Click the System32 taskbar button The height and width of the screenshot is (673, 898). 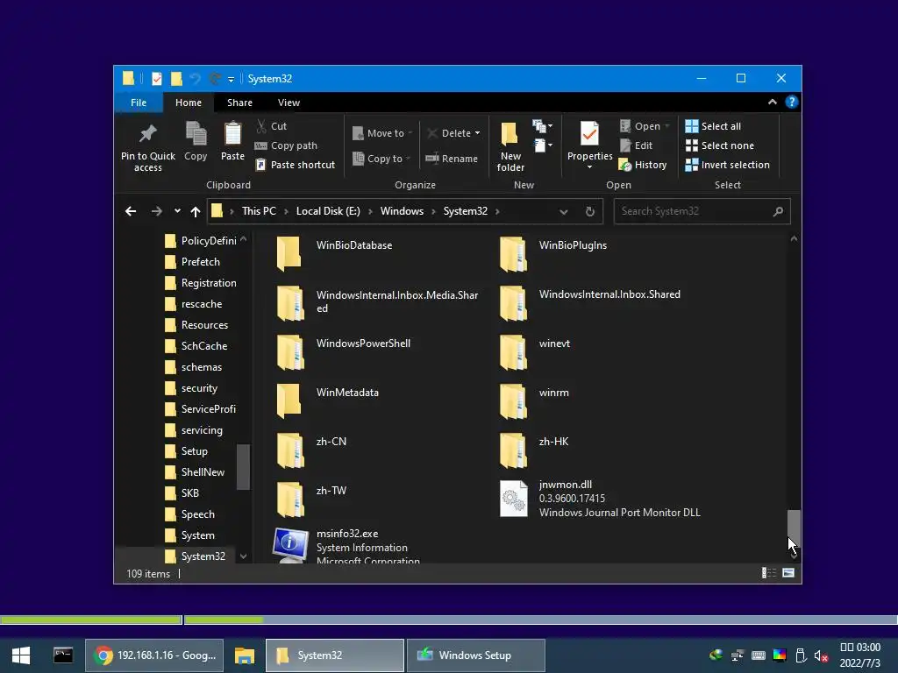point(335,655)
